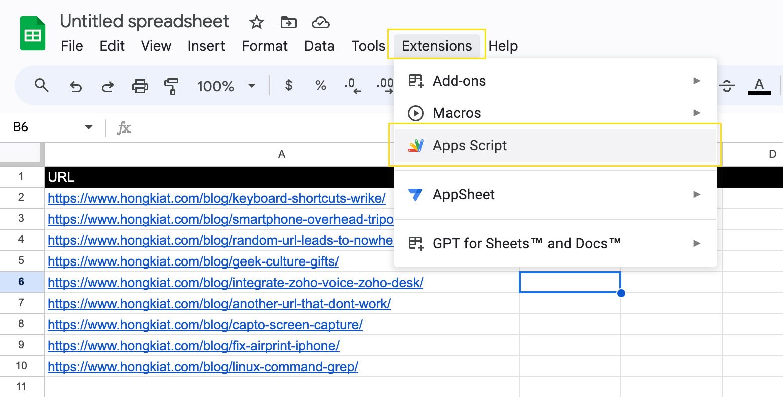
Task: Move spreadsheet to a folder icon
Action: pos(288,22)
